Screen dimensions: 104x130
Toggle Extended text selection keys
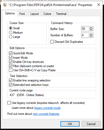11,85
